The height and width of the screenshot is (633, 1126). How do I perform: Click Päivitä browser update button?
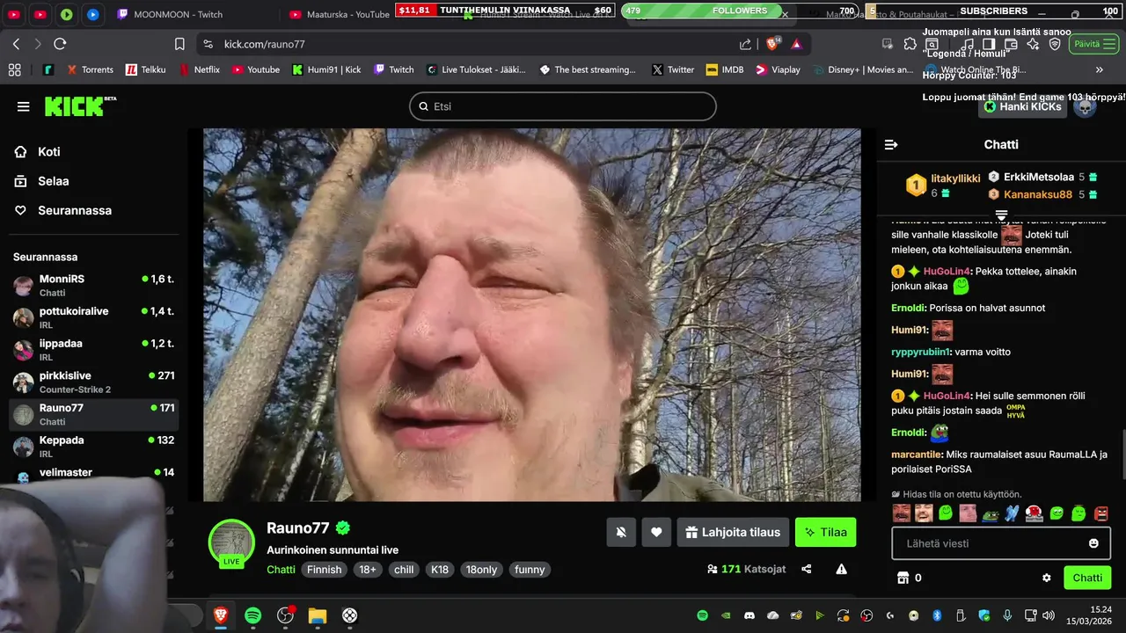coord(1093,44)
